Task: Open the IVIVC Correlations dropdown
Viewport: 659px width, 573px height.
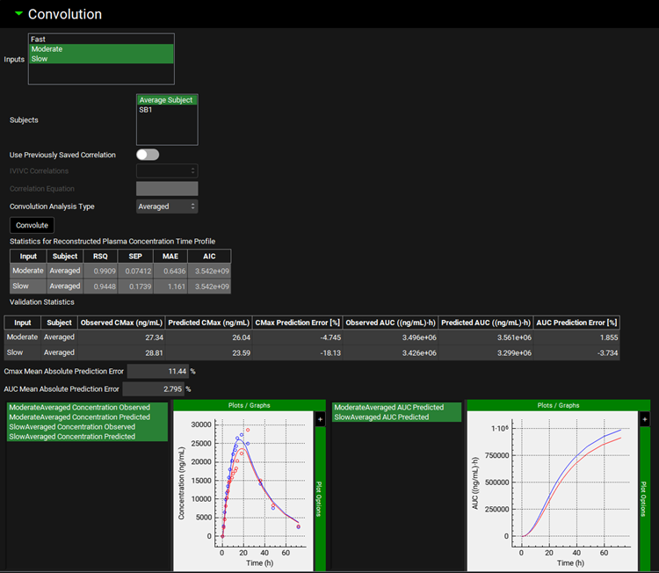Action: click(x=167, y=170)
